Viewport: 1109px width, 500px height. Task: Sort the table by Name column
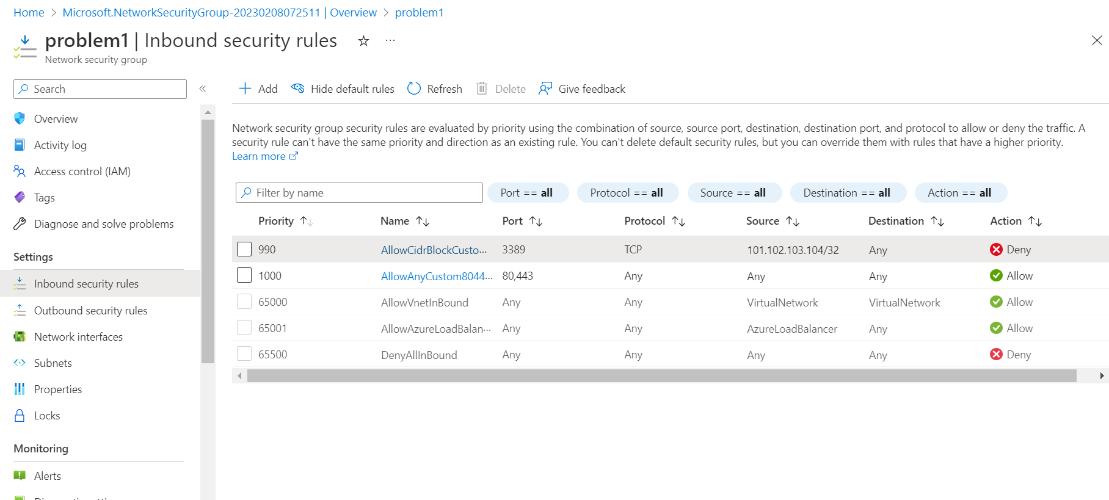405,221
